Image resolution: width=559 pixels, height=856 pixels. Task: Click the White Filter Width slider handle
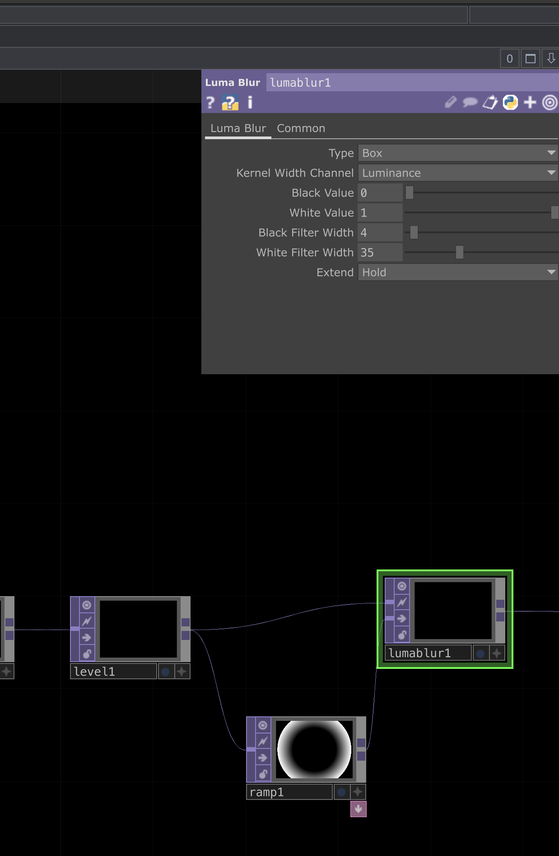(459, 252)
